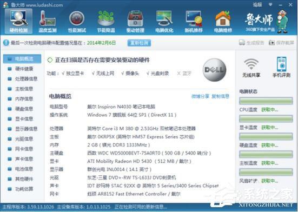Viewport: 298px width, 212px height.
Task: Open the 新机推荐 new PC recommendations
Action: [x=194, y=21]
